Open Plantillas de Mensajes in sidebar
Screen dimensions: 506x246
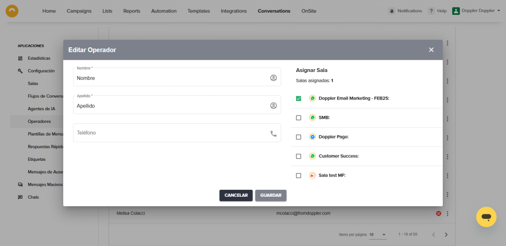coord(45,134)
